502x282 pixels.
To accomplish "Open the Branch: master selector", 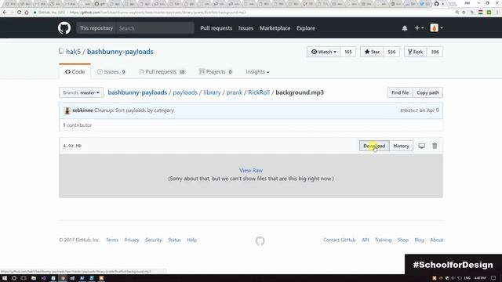I will click(81, 92).
